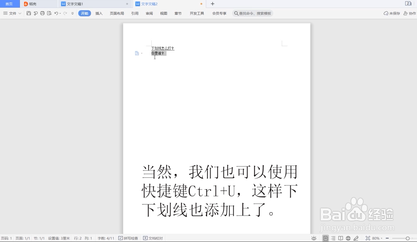The height and width of the screenshot is (242, 417).
Task: Click the Save icon in the quick toolbar
Action: point(28,13)
